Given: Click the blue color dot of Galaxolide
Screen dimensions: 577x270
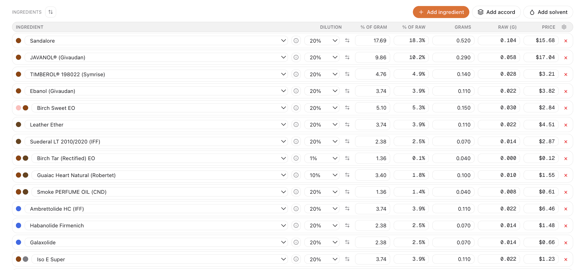Looking at the screenshot, I should tap(19, 242).
